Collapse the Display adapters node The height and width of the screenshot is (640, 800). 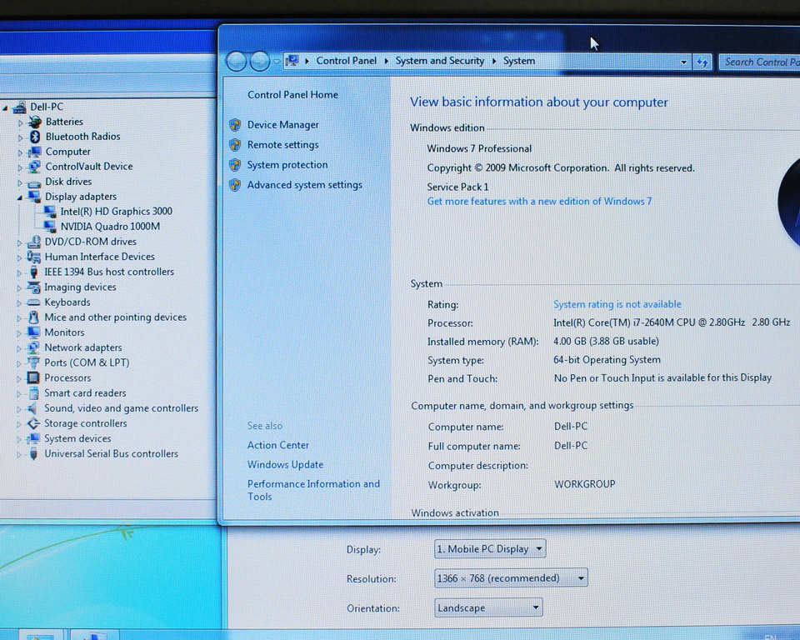pyautogui.click(x=20, y=197)
